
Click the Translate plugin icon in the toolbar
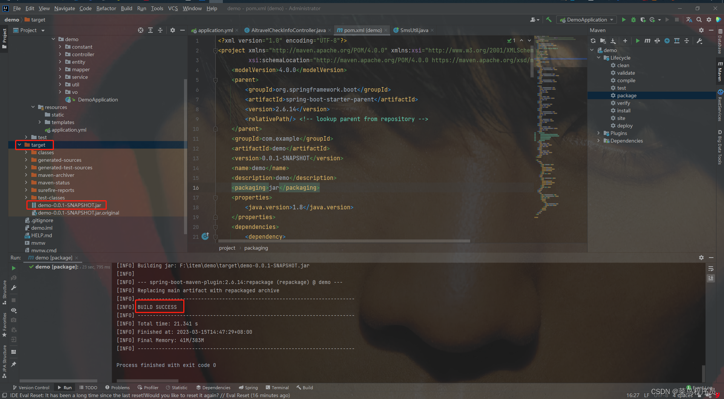[x=689, y=20]
